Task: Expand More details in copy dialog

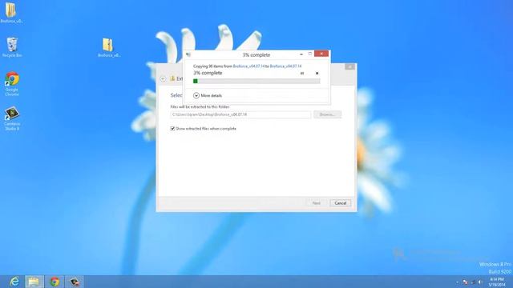Action: pos(208,95)
